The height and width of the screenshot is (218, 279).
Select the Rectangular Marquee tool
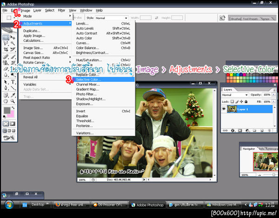(6, 38)
